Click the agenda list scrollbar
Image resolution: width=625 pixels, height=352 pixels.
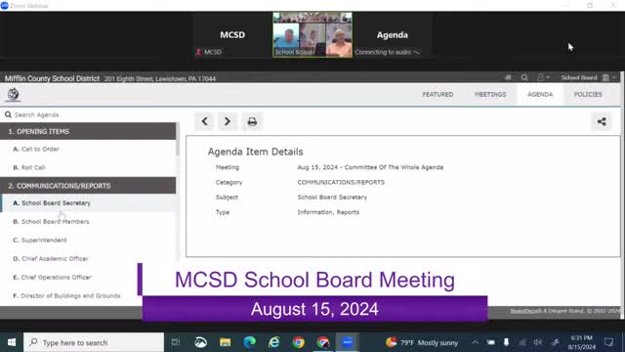click(x=178, y=140)
